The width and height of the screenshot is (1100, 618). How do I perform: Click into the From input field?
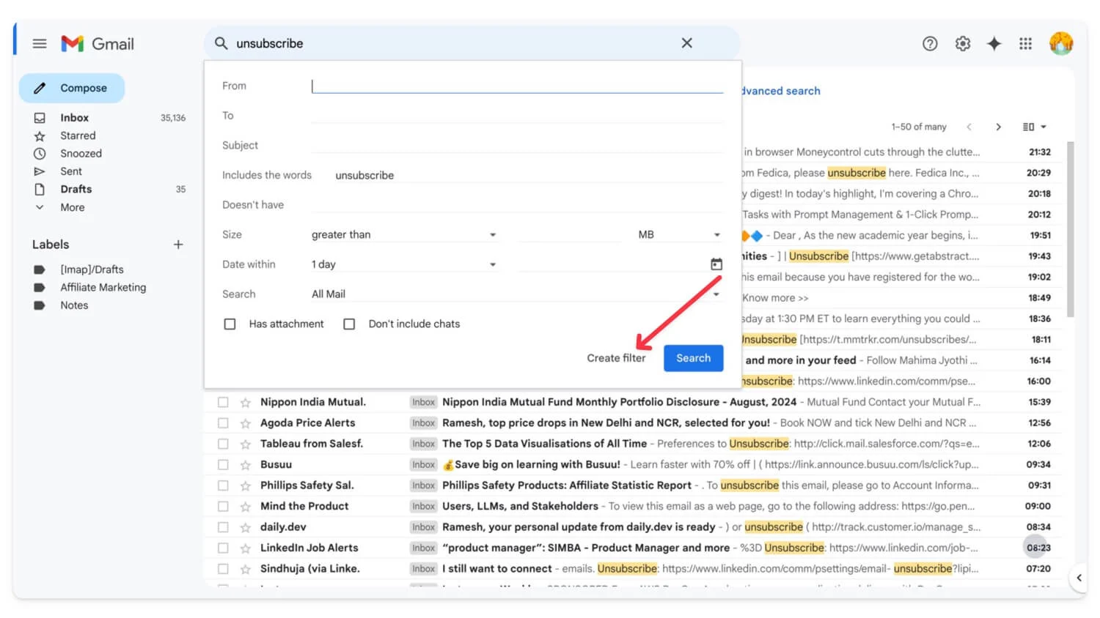click(x=517, y=86)
